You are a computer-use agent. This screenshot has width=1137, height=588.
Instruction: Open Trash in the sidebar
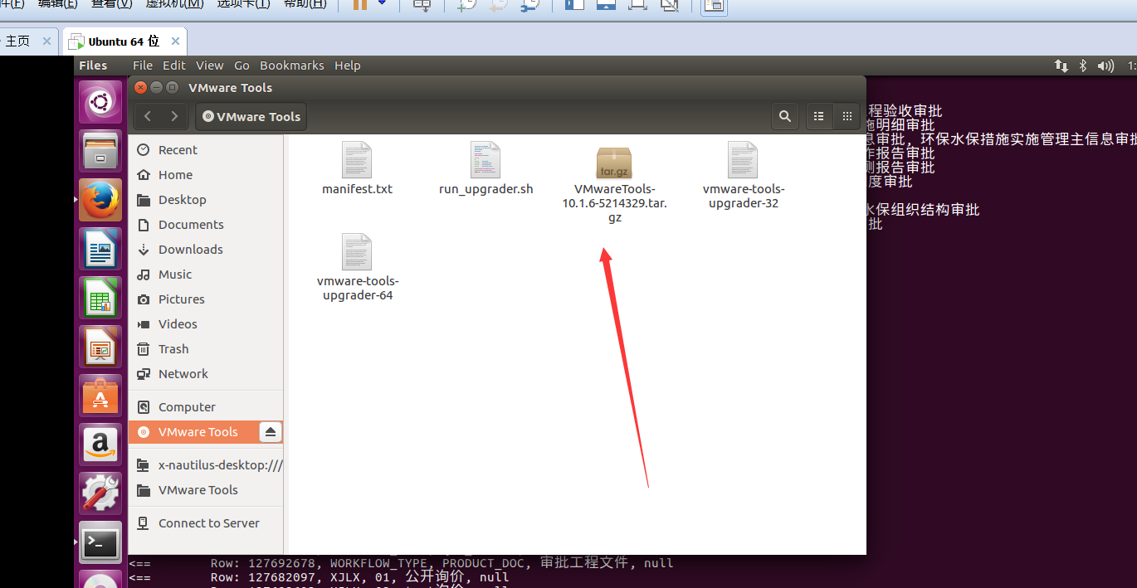click(206, 349)
